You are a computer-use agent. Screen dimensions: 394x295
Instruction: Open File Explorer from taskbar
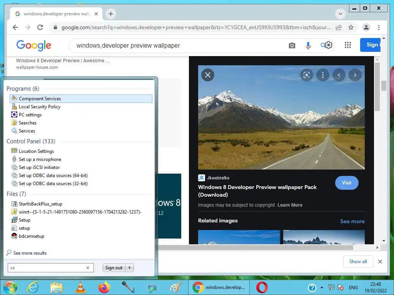pos(57,287)
